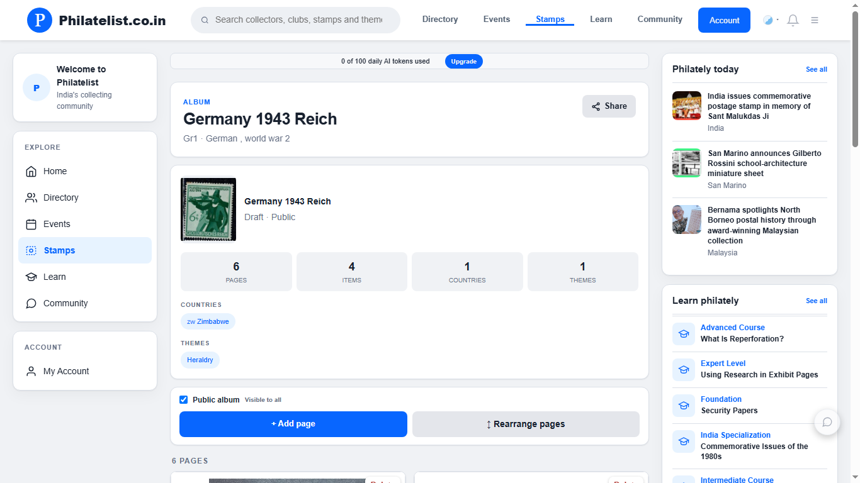Click the Directory people icon in sidebar

(31, 197)
